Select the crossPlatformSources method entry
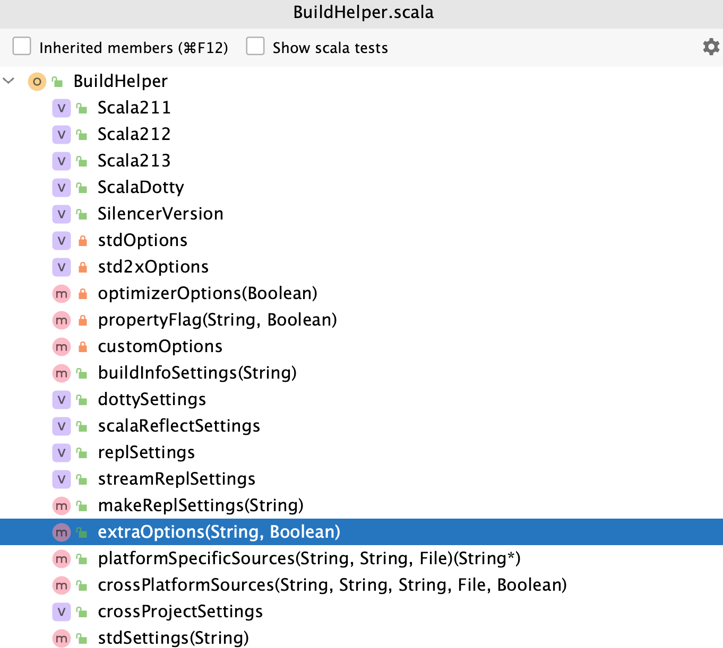The width and height of the screenshot is (723, 648). 332,585
